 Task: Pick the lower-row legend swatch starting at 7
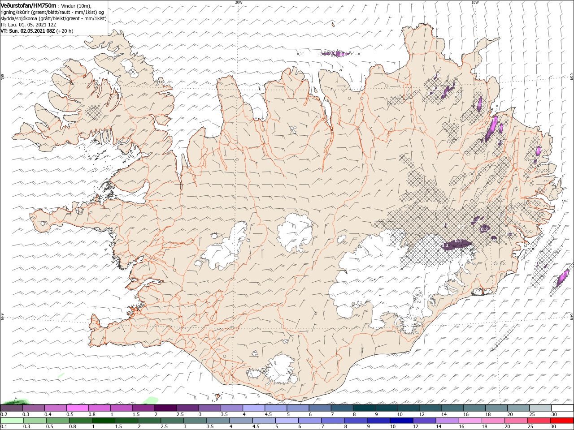click(333, 421)
